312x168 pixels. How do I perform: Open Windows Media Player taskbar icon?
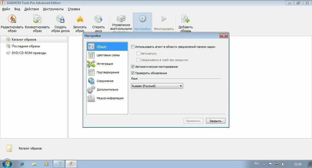click(x=46, y=164)
